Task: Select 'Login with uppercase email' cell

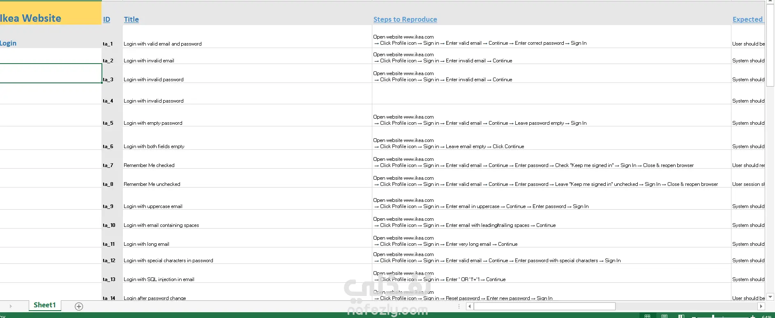Action: (247, 199)
